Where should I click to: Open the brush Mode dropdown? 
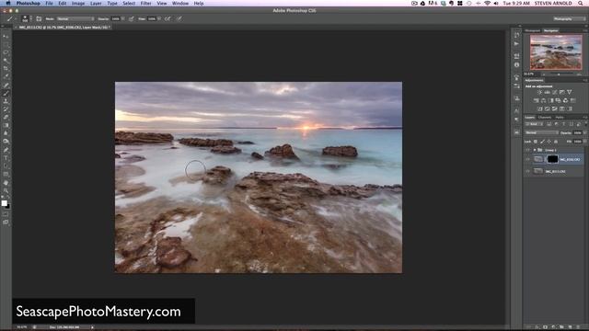(75, 18)
